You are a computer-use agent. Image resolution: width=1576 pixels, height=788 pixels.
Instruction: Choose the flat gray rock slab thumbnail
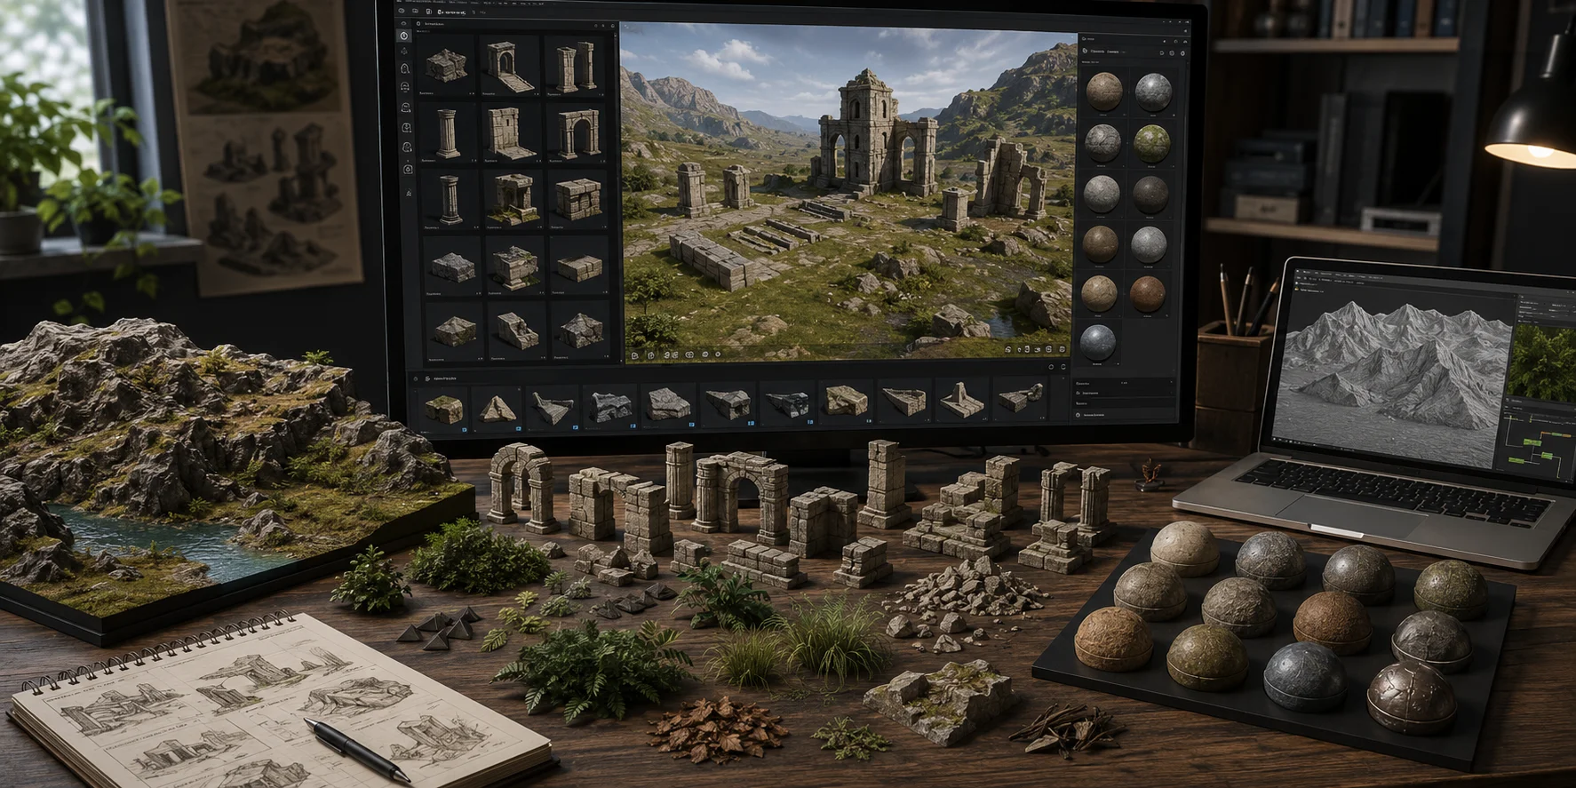click(452, 266)
